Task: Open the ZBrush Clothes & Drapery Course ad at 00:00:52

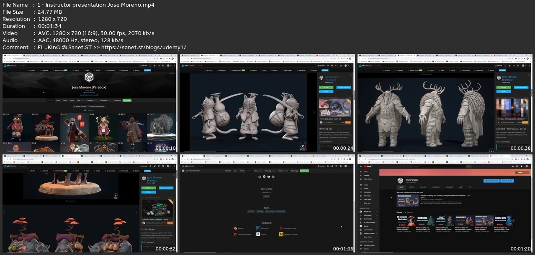Action: [x=157, y=212]
